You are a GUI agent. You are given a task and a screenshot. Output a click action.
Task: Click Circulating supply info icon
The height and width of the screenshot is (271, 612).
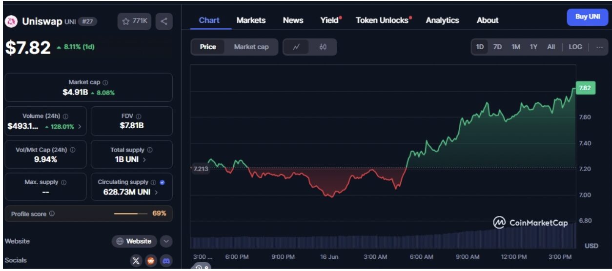click(153, 182)
